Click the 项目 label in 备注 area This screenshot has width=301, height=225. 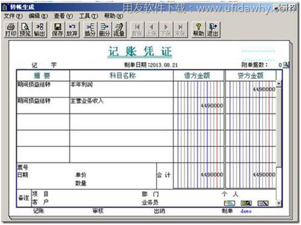coord(40,194)
